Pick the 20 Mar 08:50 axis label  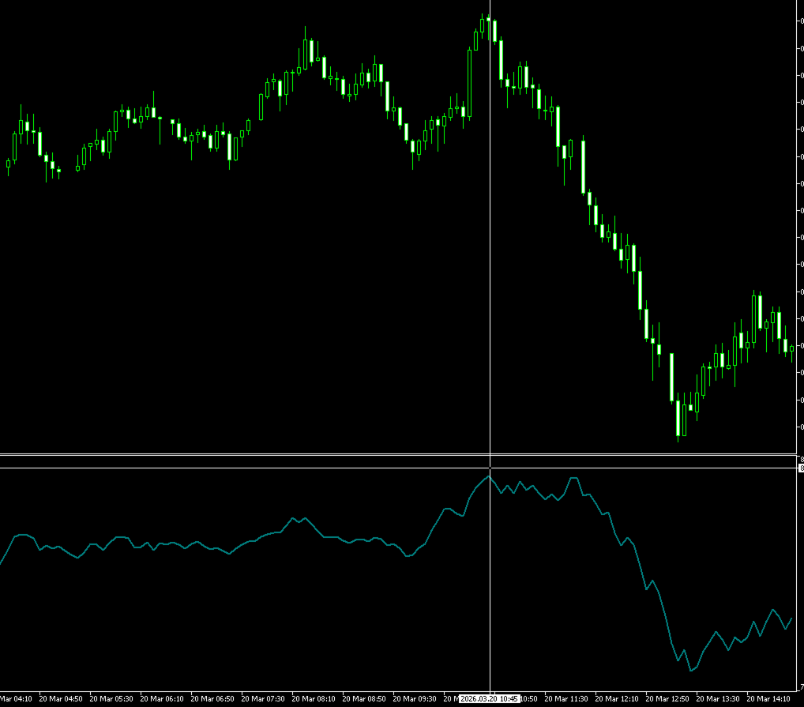(x=364, y=699)
